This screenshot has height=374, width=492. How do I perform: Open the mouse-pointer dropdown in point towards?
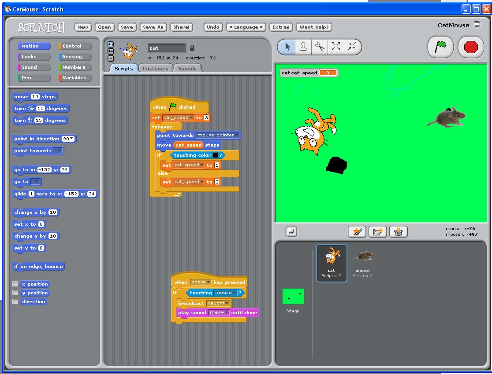pos(236,136)
